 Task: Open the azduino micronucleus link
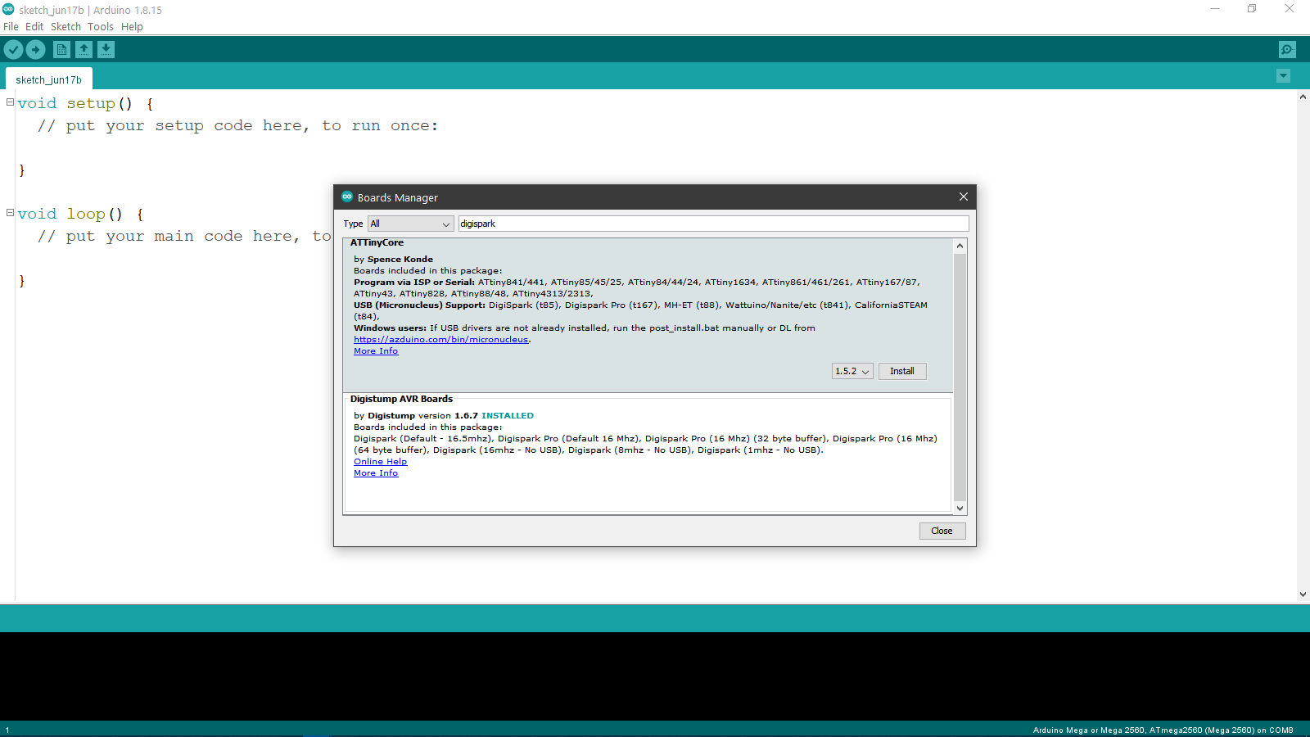tap(441, 339)
